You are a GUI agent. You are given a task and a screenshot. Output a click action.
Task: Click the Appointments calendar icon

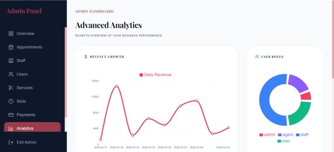tap(11, 47)
